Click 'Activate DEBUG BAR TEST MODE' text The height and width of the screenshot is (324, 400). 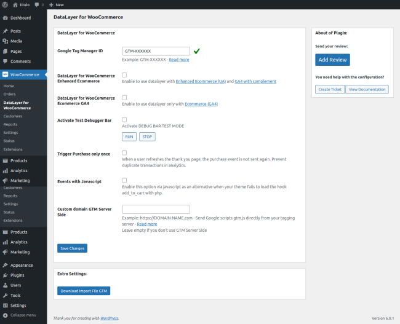pos(153,126)
